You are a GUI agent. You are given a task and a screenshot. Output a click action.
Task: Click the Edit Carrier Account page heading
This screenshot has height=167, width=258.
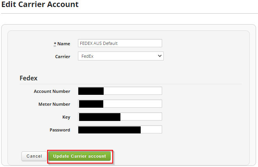coord(40,4)
